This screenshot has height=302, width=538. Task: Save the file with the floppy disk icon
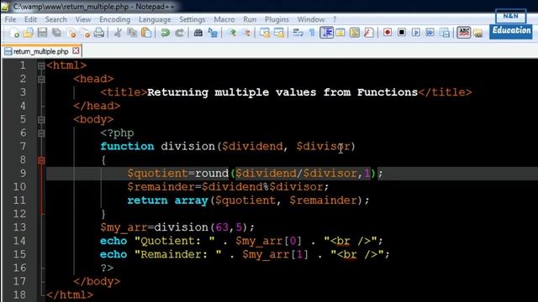[x=43, y=33]
